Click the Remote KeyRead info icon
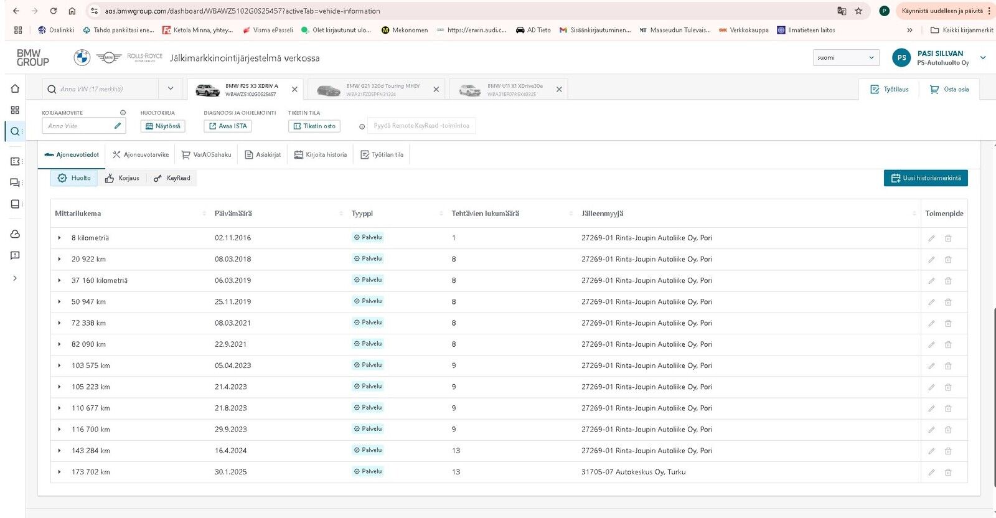 coord(362,126)
